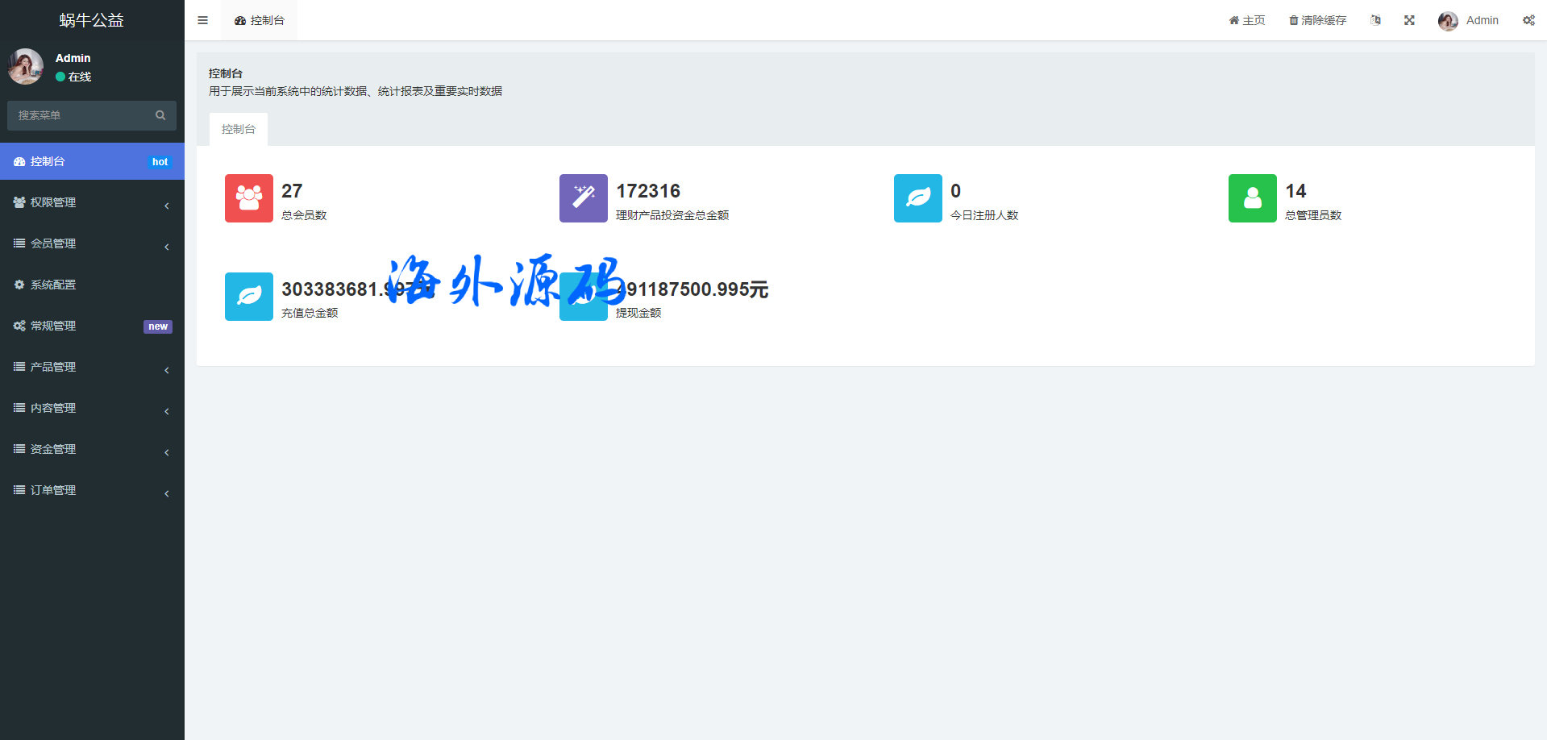Switch to the 控制台 tab in top bar
Screen dimensions: 1547x740
260,20
